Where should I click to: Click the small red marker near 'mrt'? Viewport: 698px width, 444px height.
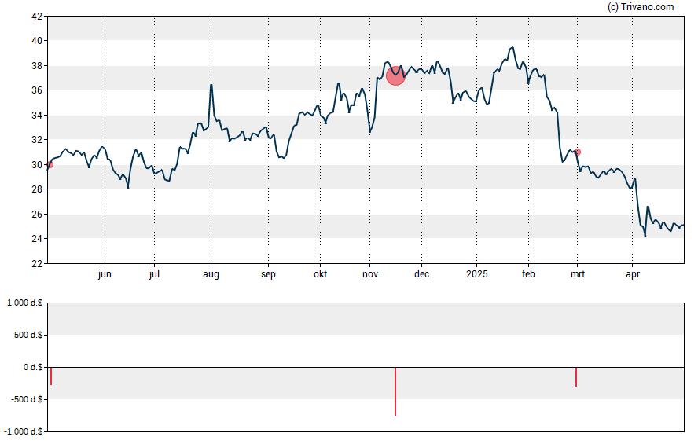(x=578, y=152)
